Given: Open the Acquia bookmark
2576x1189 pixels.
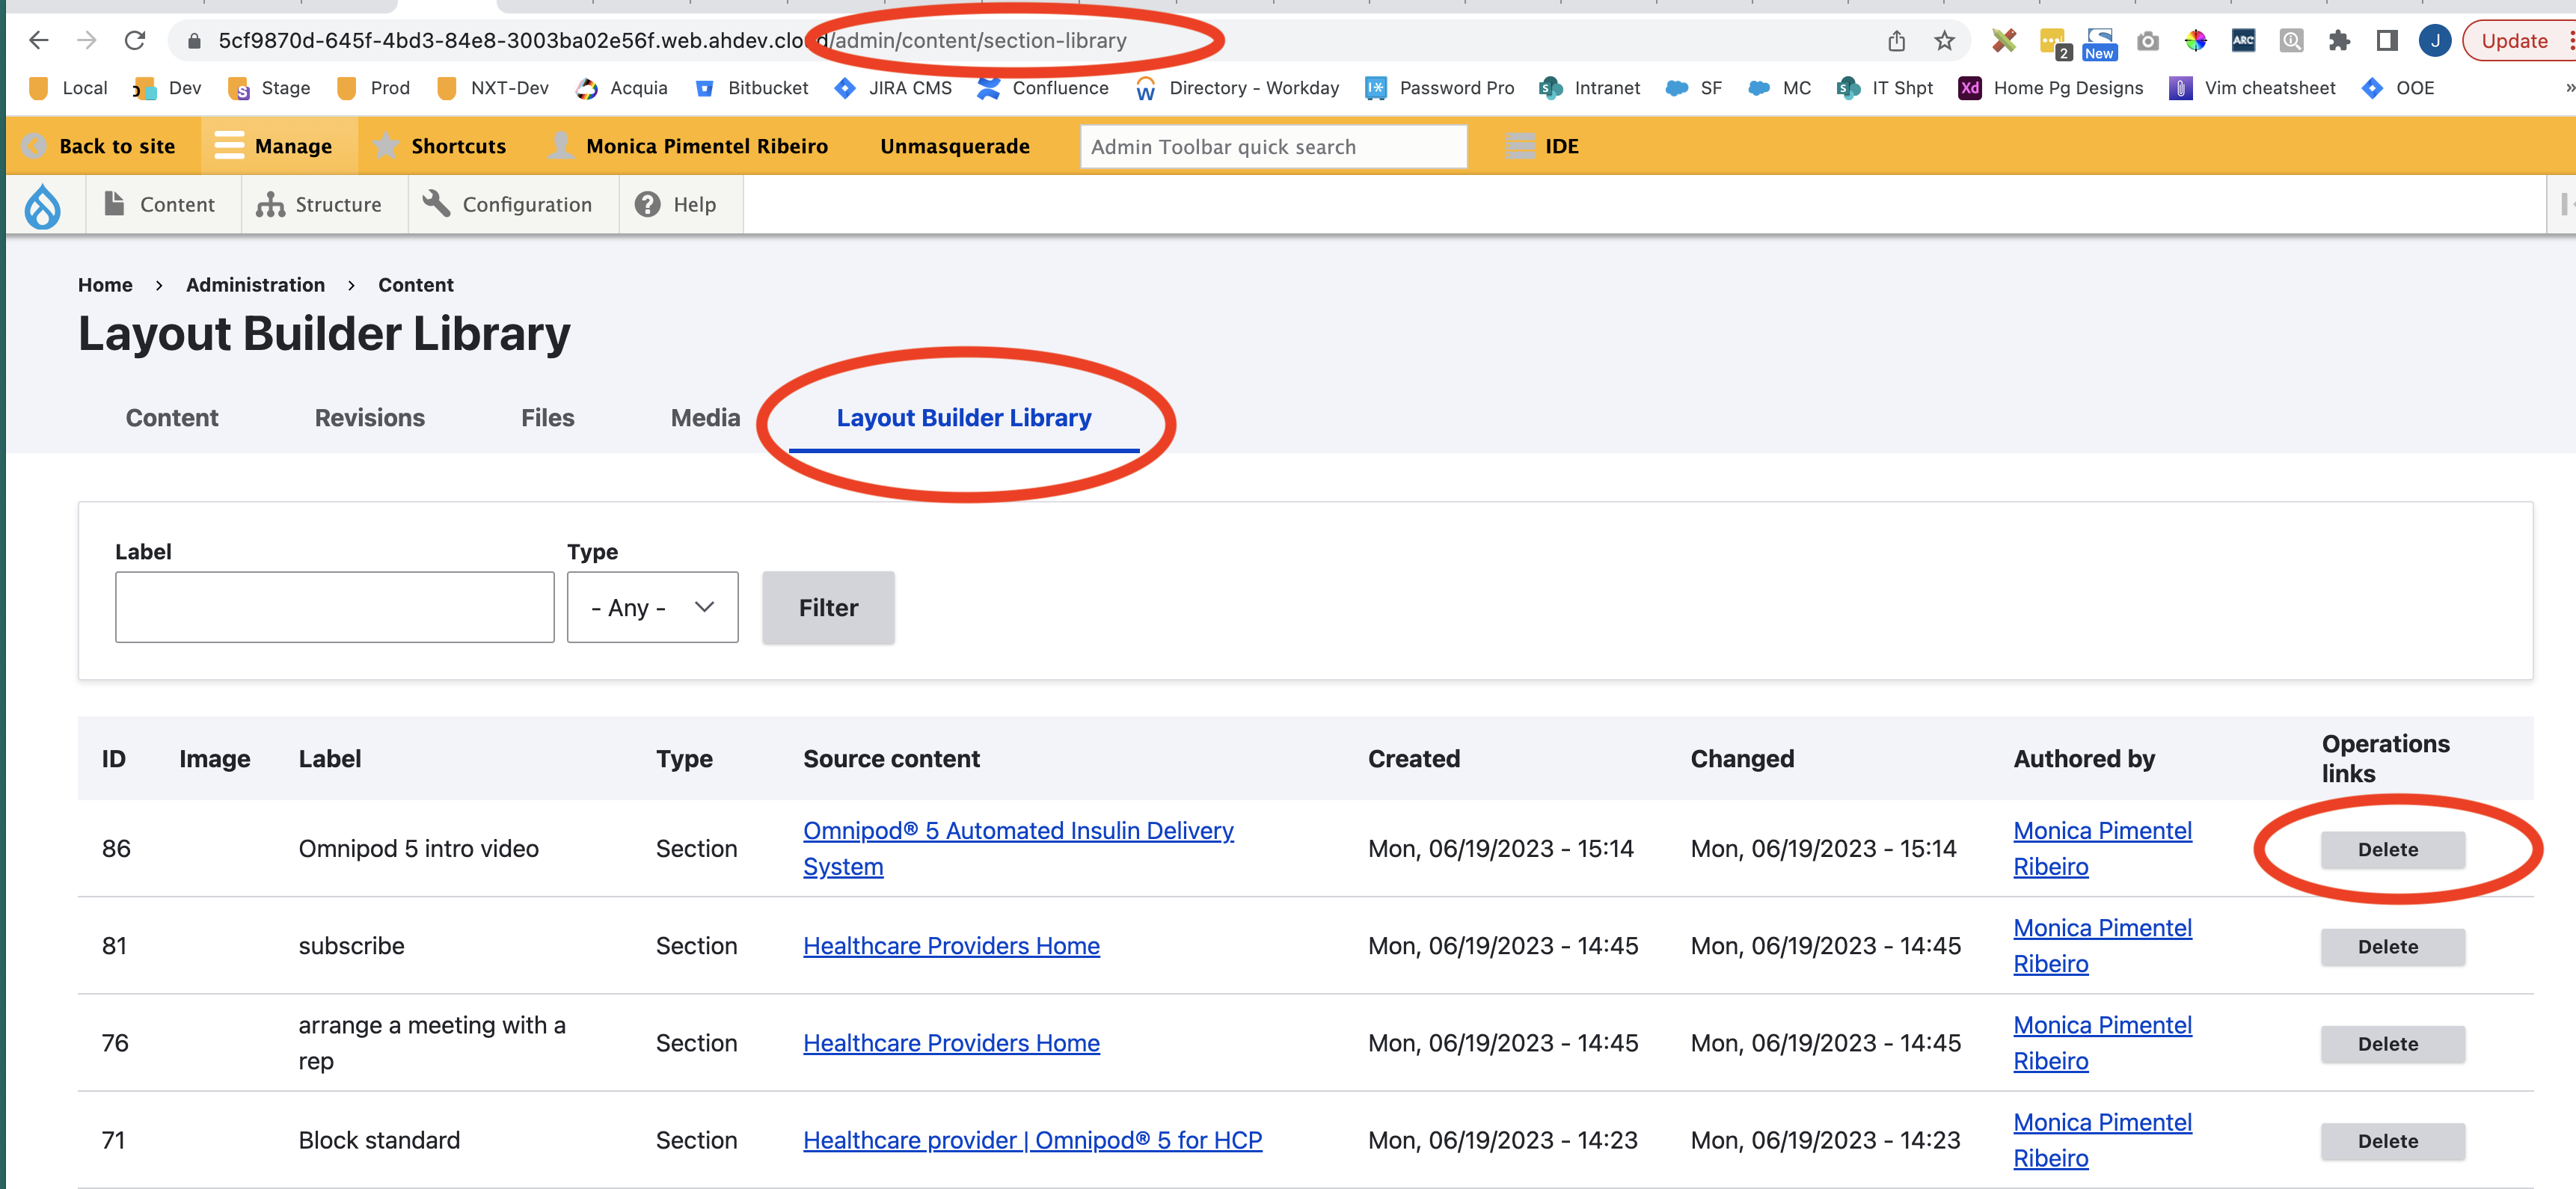Looking at the screenshot, I should tap(622, 88).
